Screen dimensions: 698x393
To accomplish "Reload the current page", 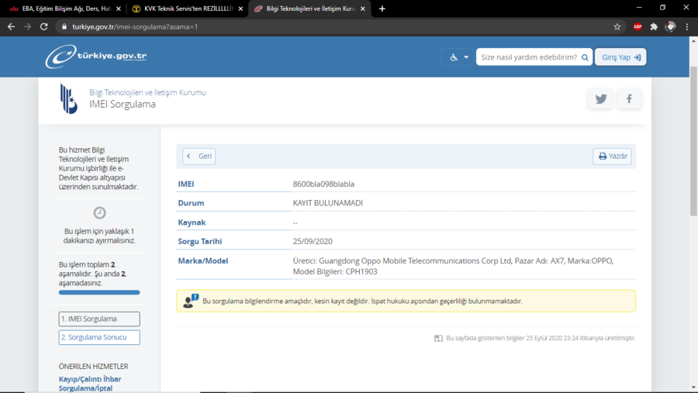I will [x=43, y=26].
